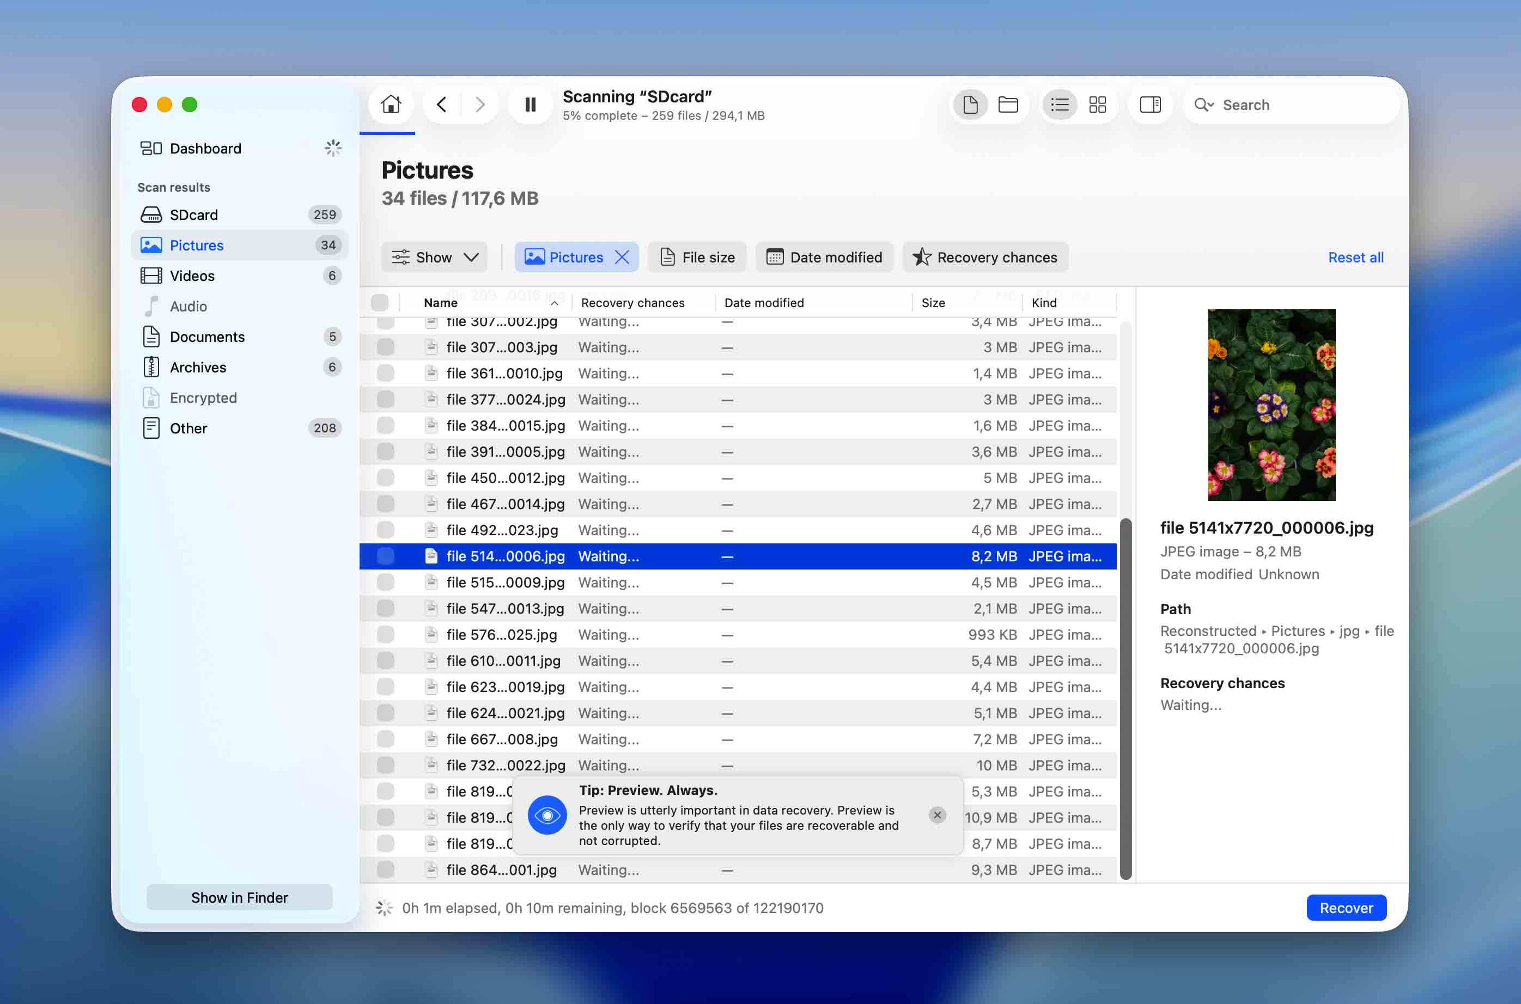
Task: Click the scan progress bar
Action: [387, 133]
